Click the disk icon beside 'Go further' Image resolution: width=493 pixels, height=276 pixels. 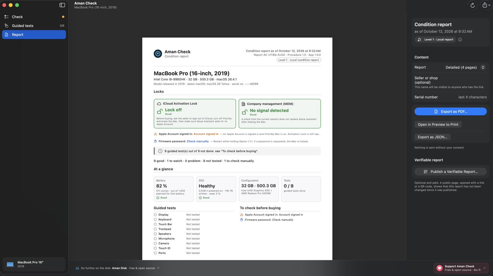point(77,268)
